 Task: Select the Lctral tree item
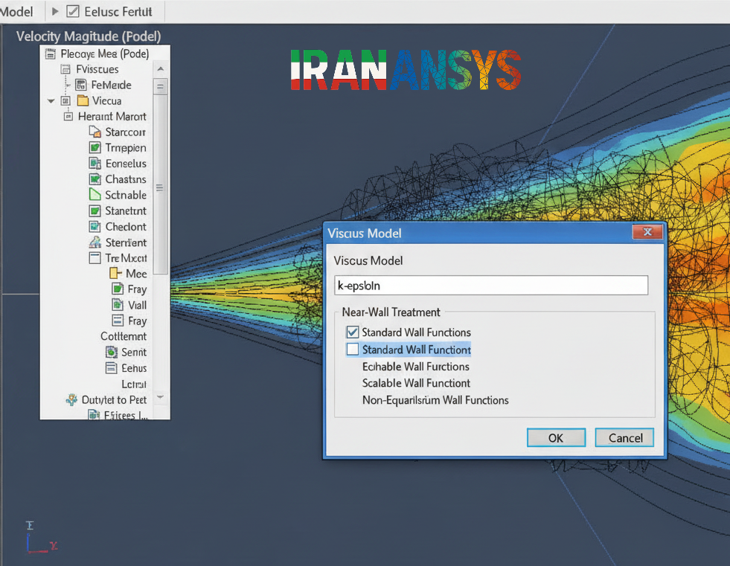tap(134, 385)
